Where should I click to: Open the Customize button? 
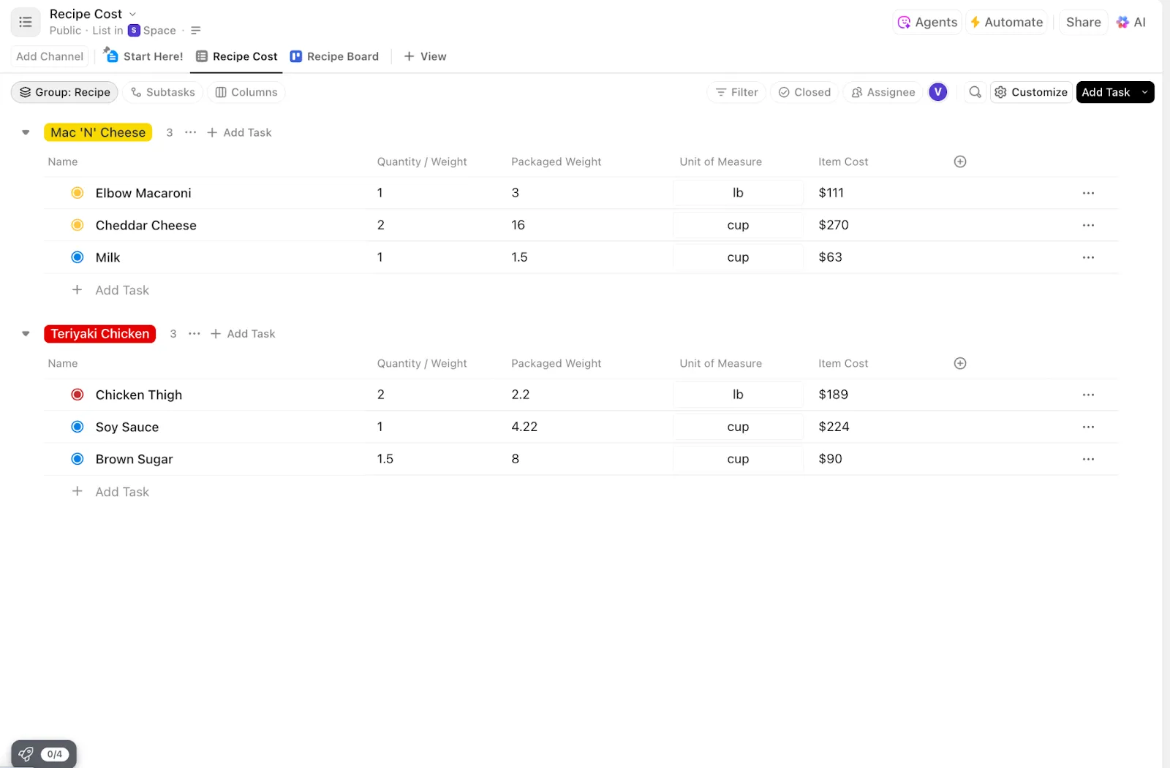1031,92
